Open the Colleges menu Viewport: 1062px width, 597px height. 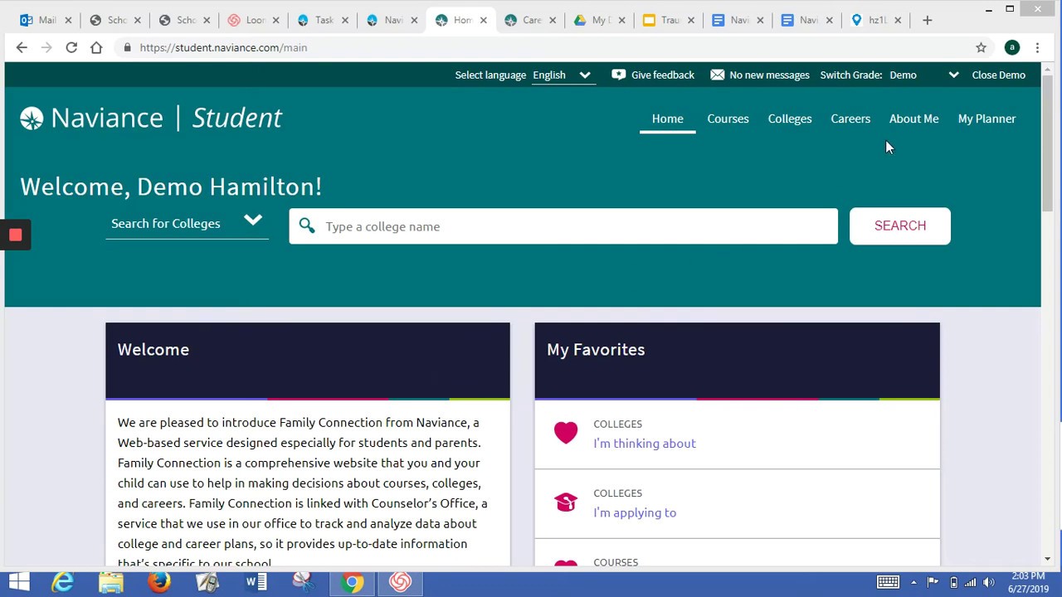[790, 119]
